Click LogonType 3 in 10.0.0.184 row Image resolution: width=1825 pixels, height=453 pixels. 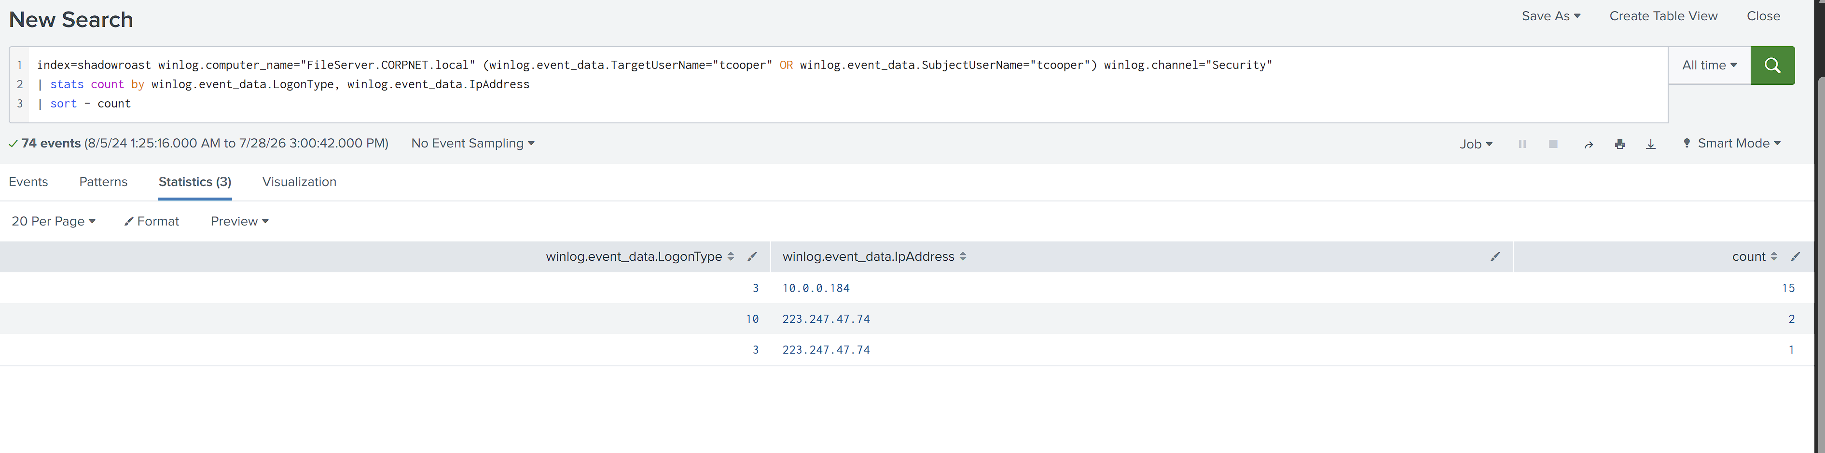point(755,288)
